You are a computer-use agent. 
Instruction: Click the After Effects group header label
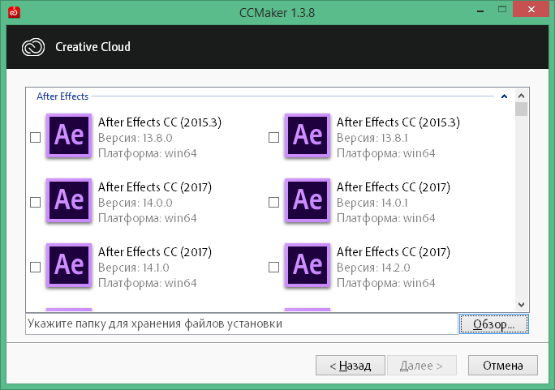click(62, 96)
